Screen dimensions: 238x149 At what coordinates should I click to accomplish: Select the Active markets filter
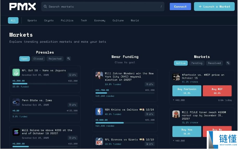(181, 63)
